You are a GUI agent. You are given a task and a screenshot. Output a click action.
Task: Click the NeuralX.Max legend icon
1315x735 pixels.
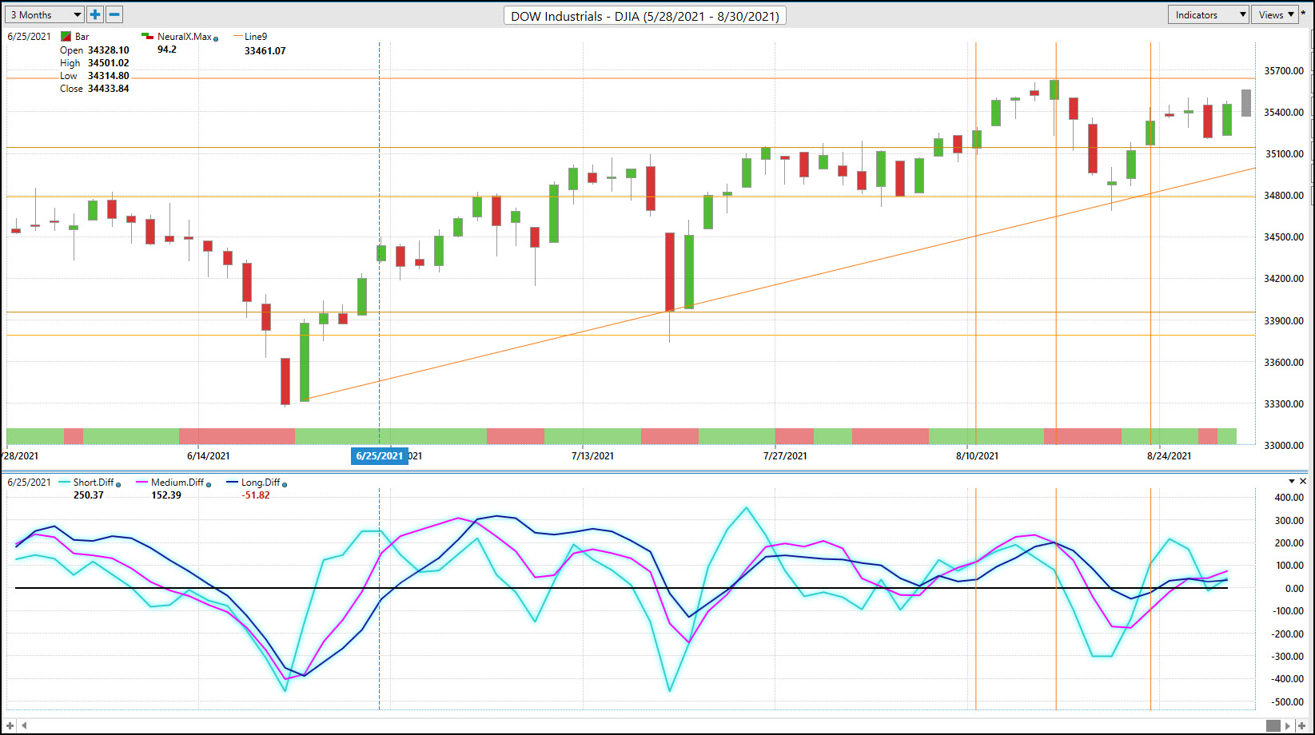coord(147,36)
